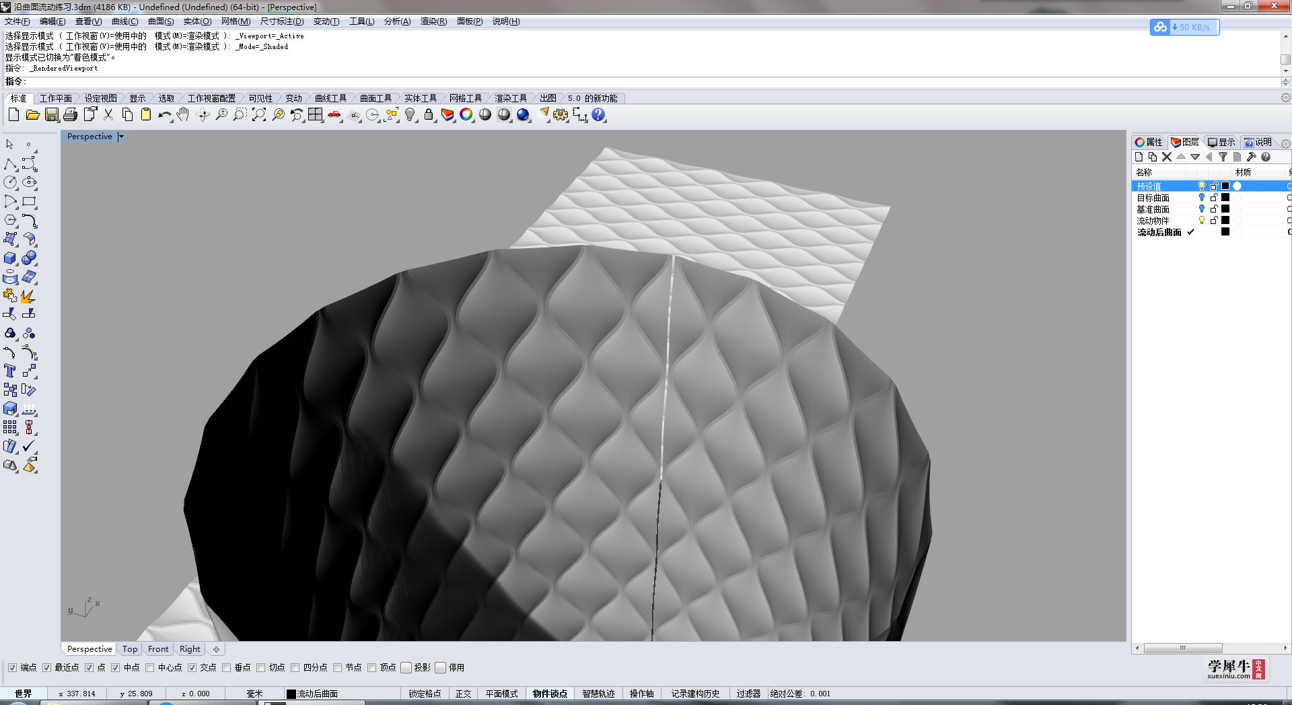Enable the 四分点 Quad osnap checkbox
Image resolution: width=1292 pixels, height=705 pixels.
pyautogui.click(x=295, y=668)
